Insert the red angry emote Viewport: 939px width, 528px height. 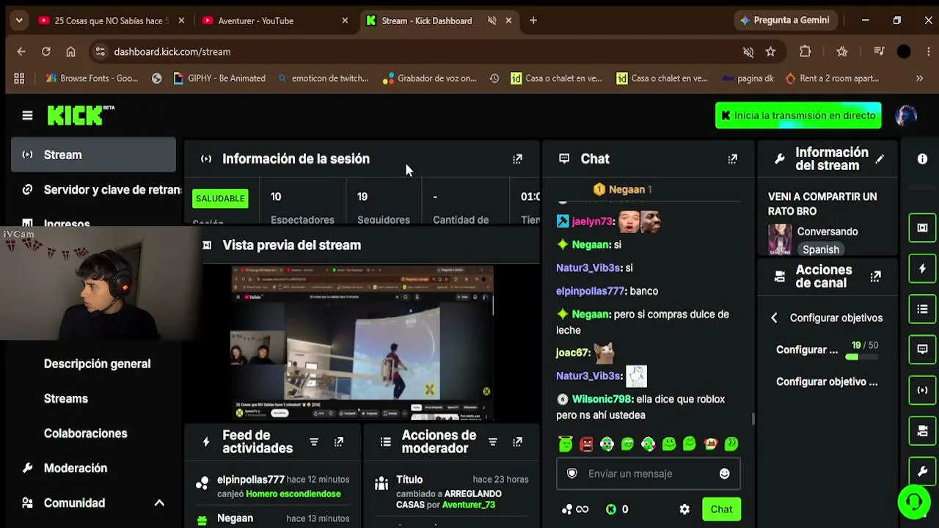pyautogui.click(x=586, y=444)
